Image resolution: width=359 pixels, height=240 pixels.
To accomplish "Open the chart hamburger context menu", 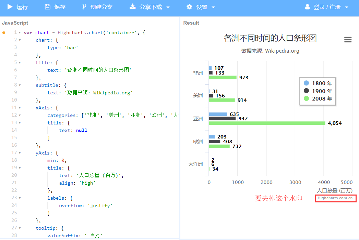I will coord(348,40).
